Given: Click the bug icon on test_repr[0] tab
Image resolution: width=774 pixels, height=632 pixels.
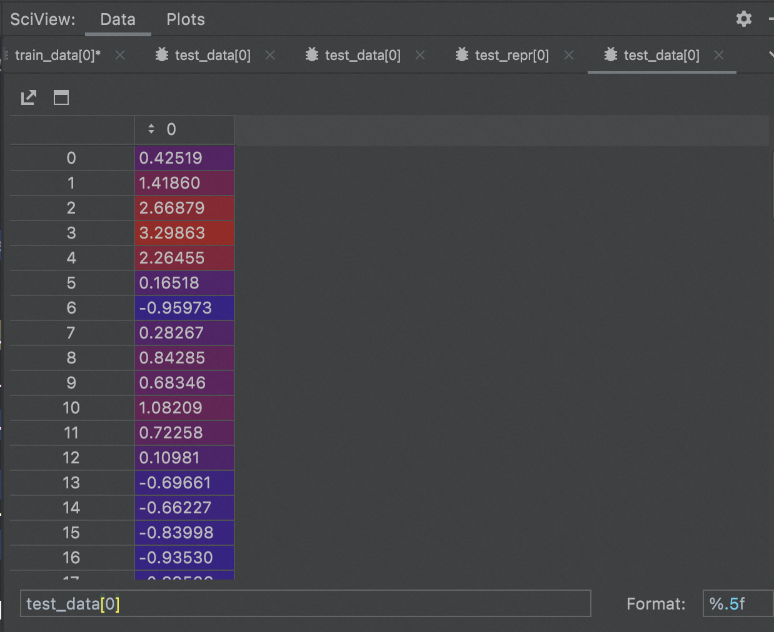Looking at the screenshot, I should 462,55.
